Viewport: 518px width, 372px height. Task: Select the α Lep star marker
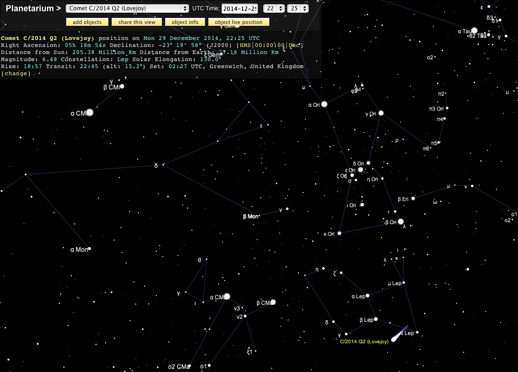tap(368, 296)
